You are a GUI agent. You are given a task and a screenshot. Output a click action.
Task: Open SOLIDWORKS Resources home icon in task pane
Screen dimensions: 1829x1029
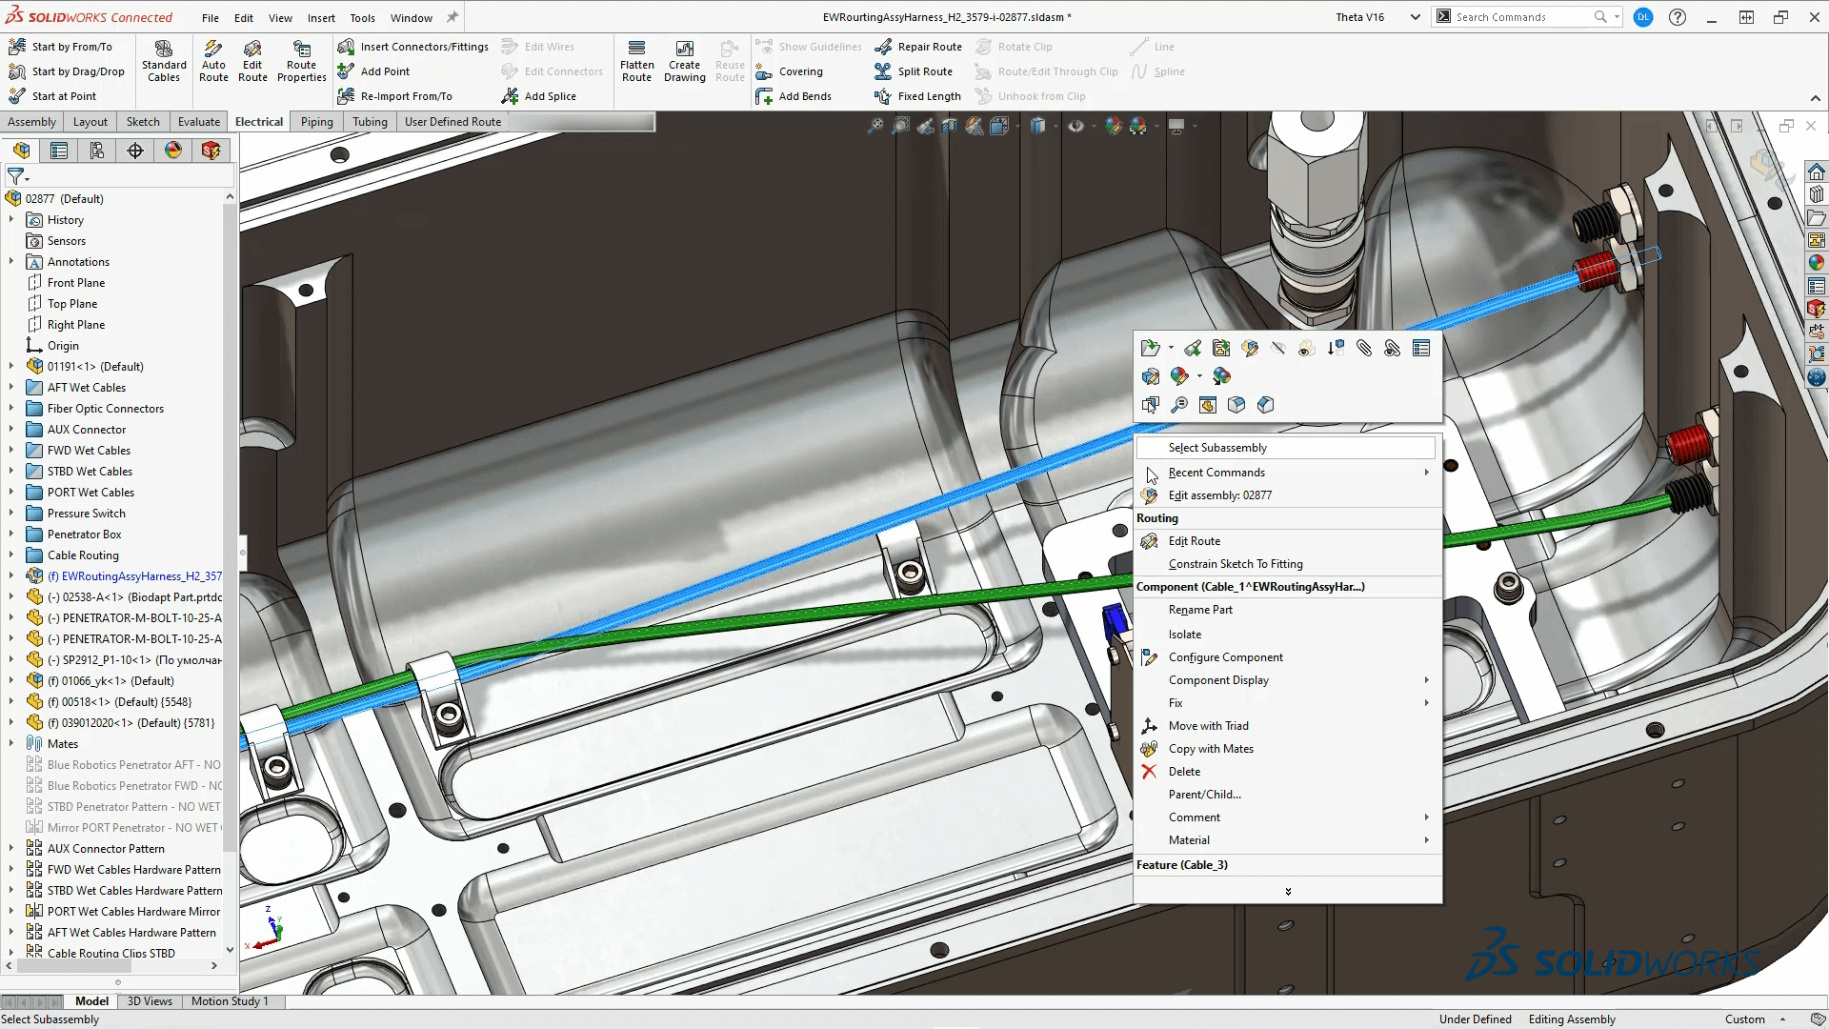pos(1817,171)
